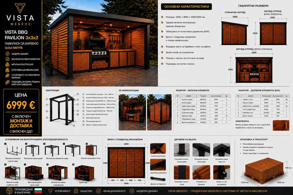Open the 3D visualization showing the open pavilion
The image size is (293, 195).
point(132,112)
